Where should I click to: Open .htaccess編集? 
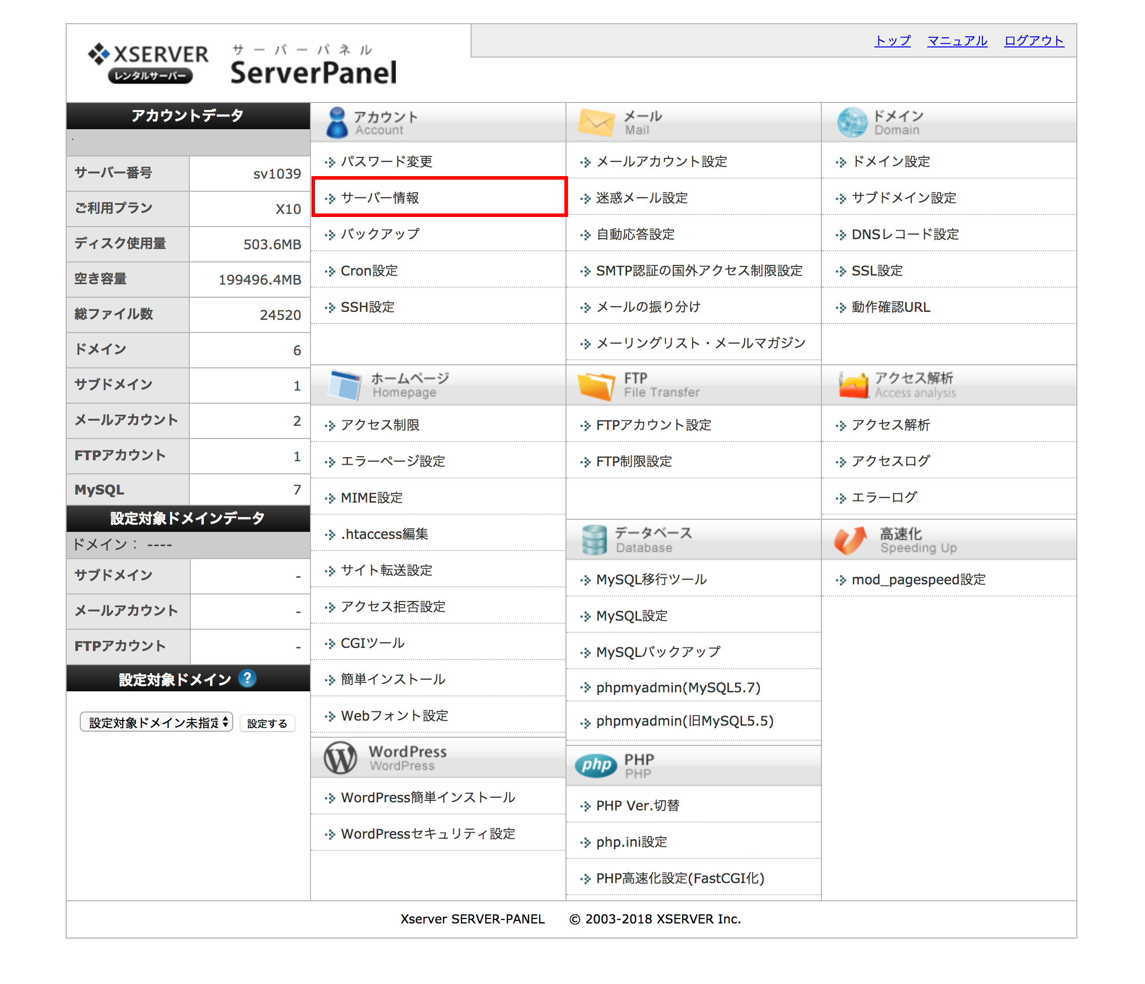tap(385, 534)
